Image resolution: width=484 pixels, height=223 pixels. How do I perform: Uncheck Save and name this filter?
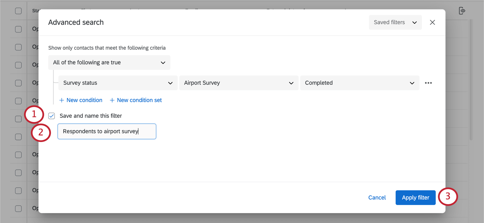click(x=52, y=116)
